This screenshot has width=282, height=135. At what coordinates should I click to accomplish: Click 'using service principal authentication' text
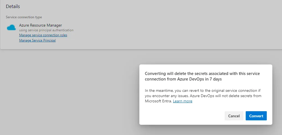46,30
